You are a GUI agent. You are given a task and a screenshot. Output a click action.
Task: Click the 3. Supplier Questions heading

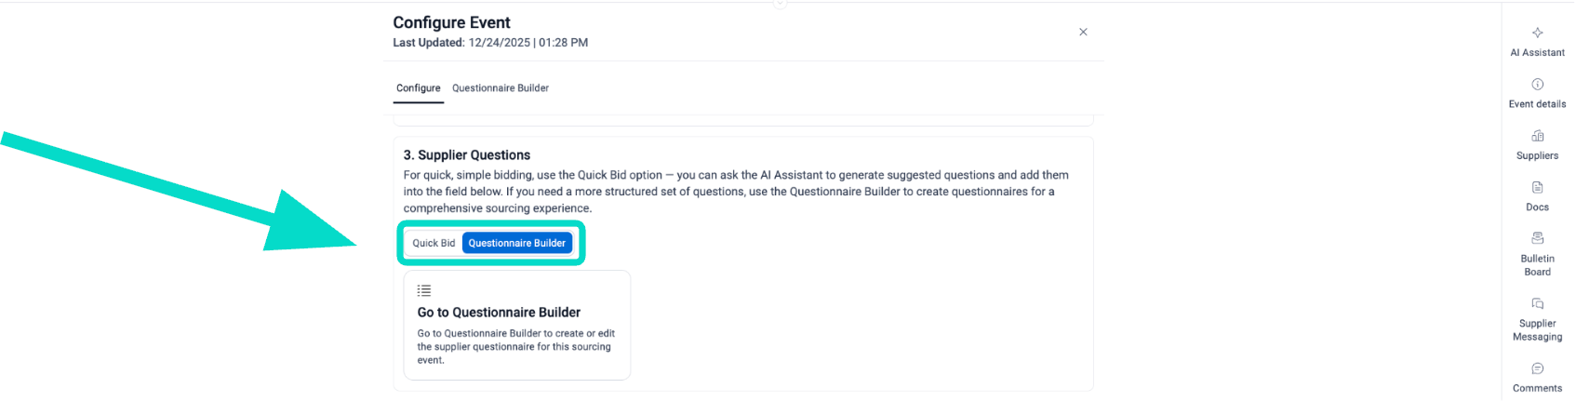(x=467, y=155)
